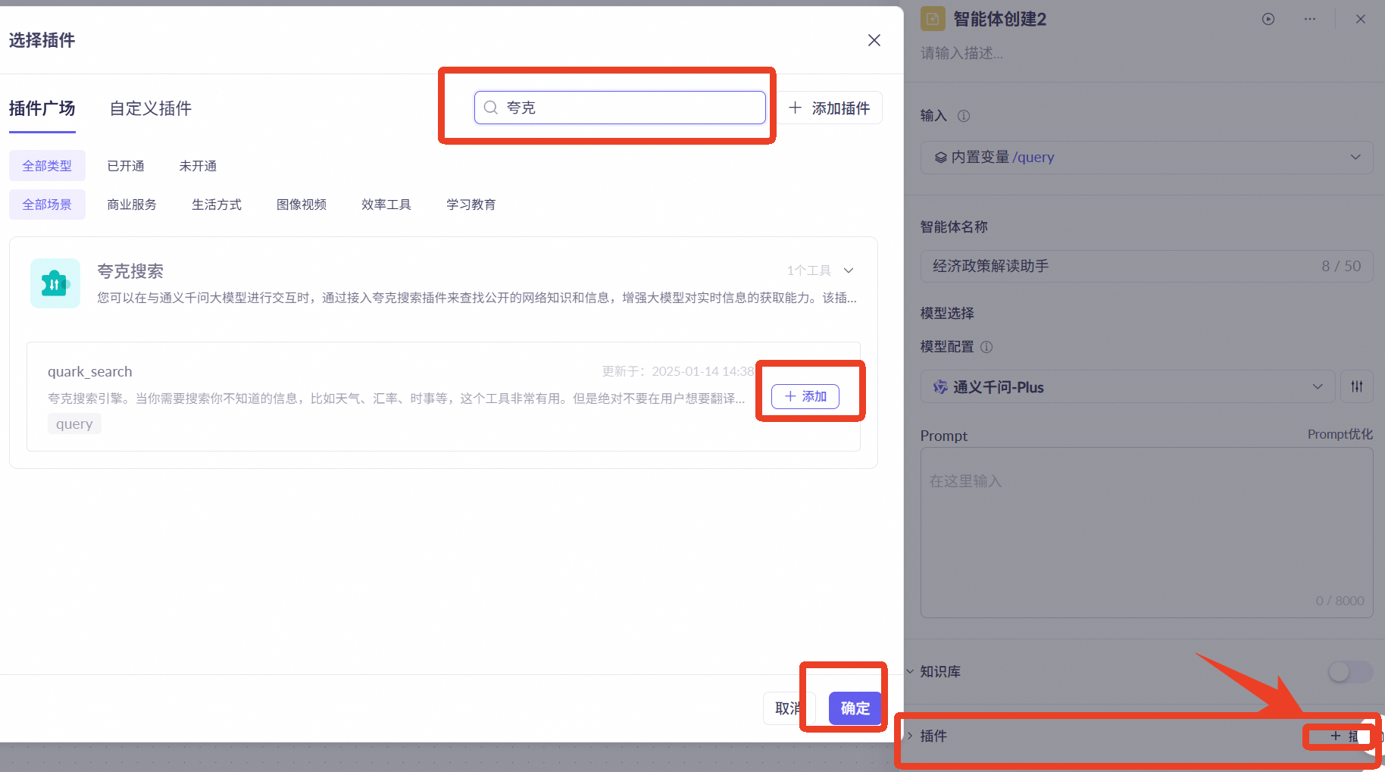Click the run play icon beside 智能体创建2
This screenshot has height=772, width=1385.
coord(1268,19)
